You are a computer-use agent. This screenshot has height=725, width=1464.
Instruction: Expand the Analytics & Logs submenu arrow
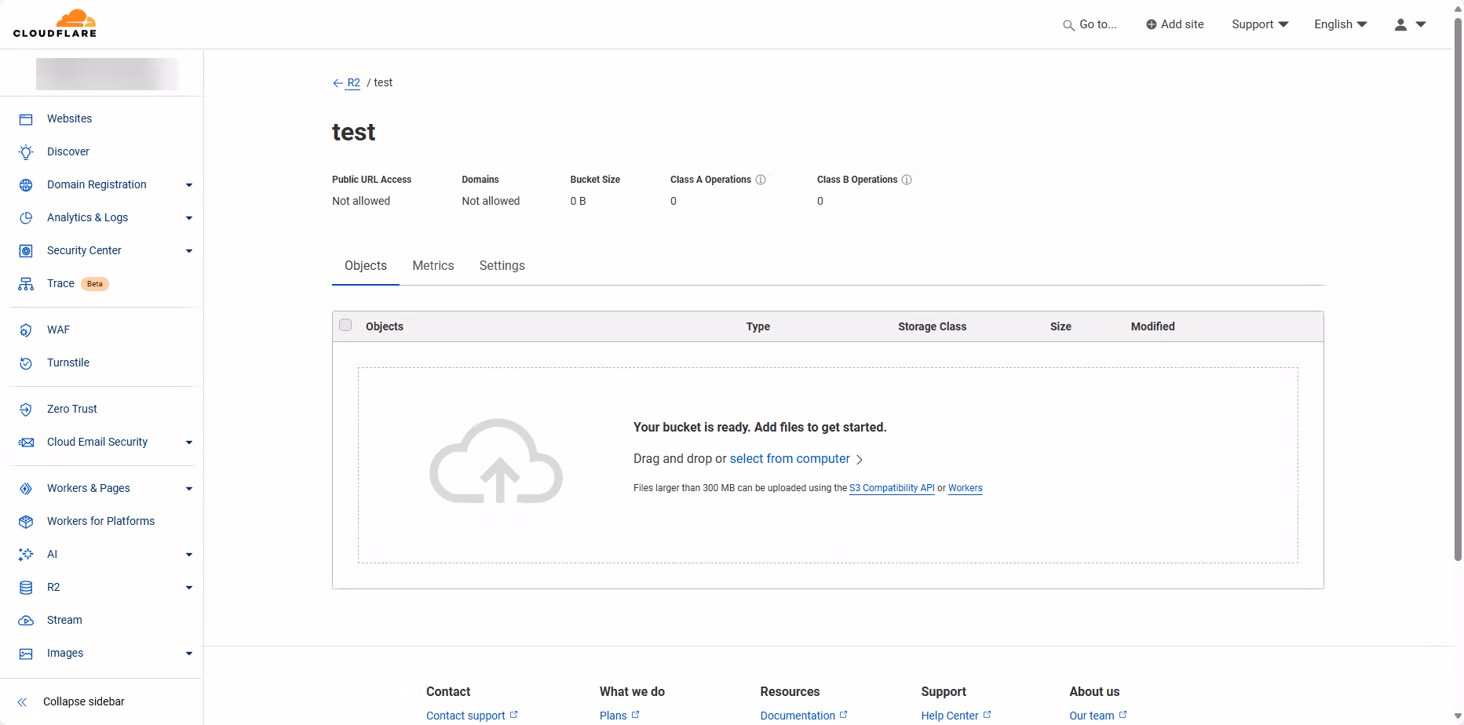pyautogui.click(x=189, y=218)
